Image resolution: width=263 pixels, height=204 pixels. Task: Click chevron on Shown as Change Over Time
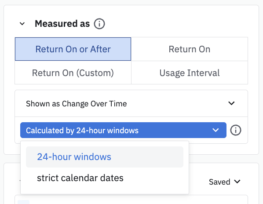[231, 103]
